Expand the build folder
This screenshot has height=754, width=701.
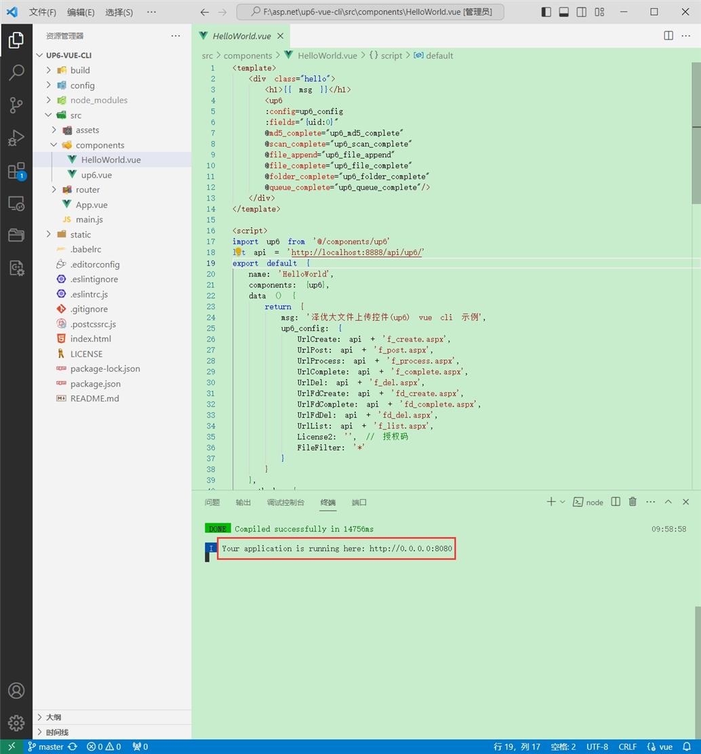pos(79,70)
